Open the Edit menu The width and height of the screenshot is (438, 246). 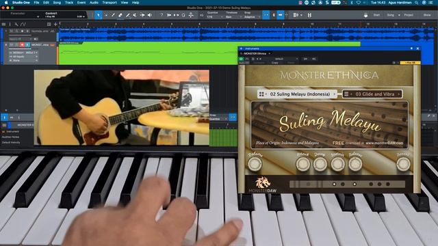[x=46, y=3]
